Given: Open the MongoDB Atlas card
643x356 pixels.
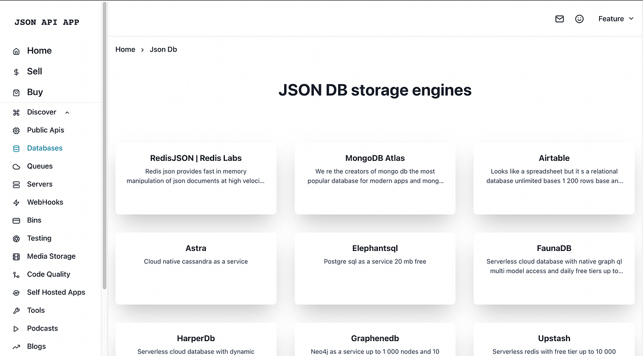Looking at the screenshot, I should pos(375,179).
